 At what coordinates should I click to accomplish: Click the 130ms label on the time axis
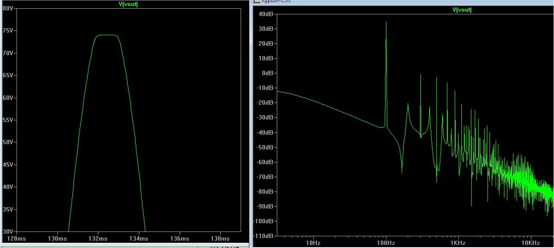(57, 238)
